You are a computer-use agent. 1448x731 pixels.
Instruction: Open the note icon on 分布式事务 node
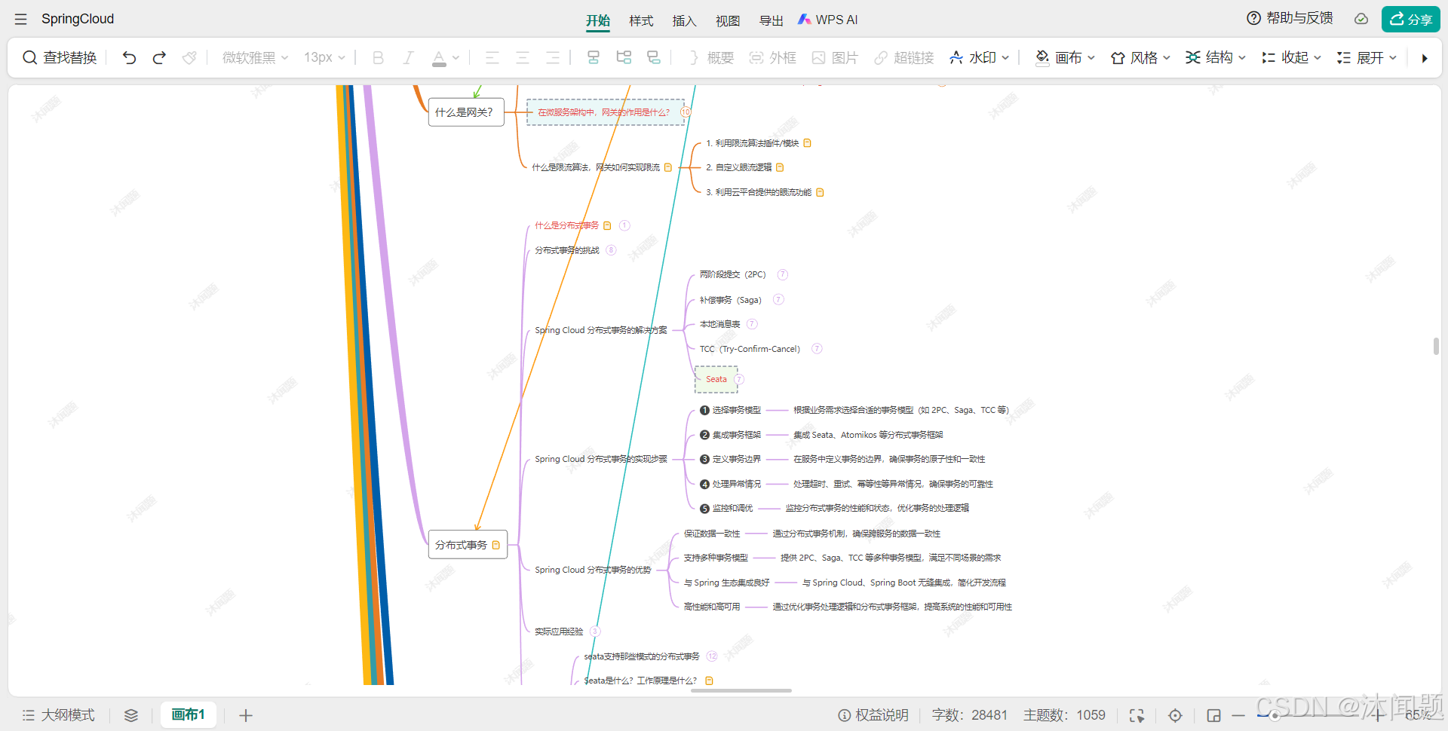coord(496,545)
